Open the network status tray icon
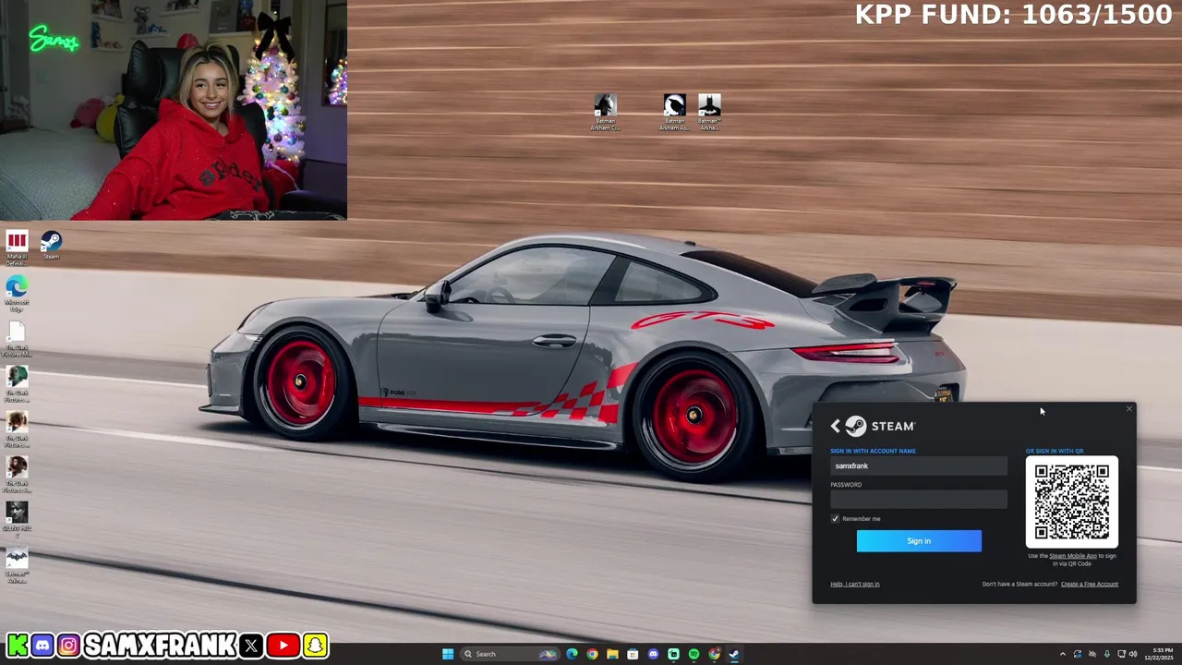The height and width of the screenshot is (665, 1182). point(1121,654)
